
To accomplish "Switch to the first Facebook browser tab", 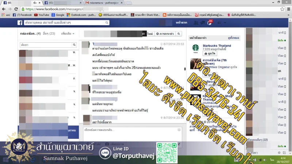I will (x=22, y=3).
